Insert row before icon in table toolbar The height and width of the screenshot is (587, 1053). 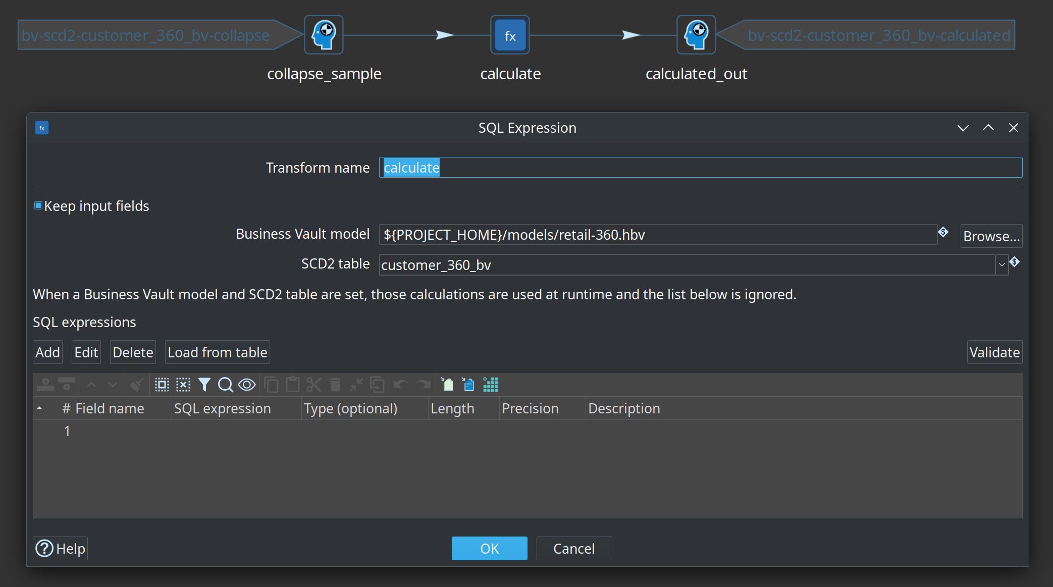[45, 385]
